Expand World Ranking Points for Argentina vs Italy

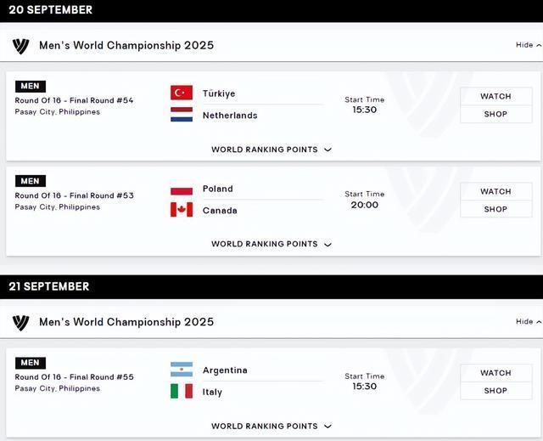click(271, 427)
